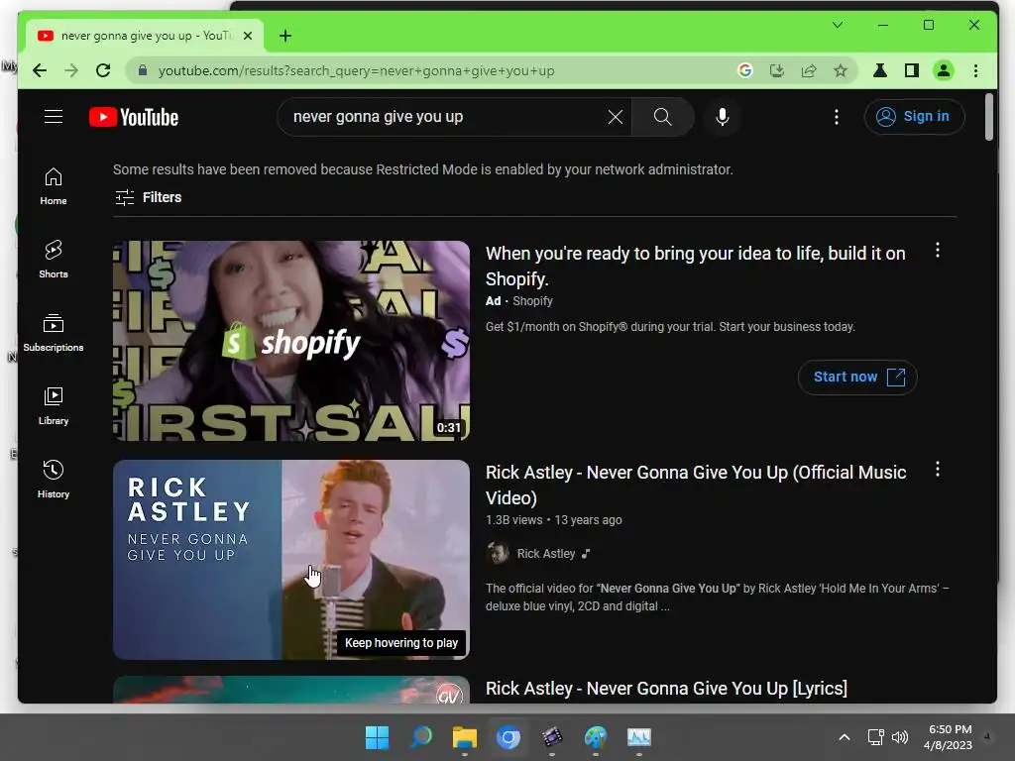Image resolution: width=1015 pixels, height=761 pixels.
Task: Open File Explorer from the taskbar
Action: [x=464, y=737]
